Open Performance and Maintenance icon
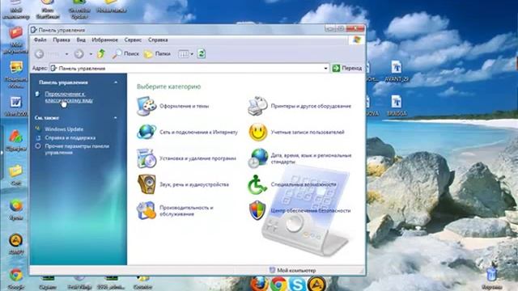 [146, 210]
